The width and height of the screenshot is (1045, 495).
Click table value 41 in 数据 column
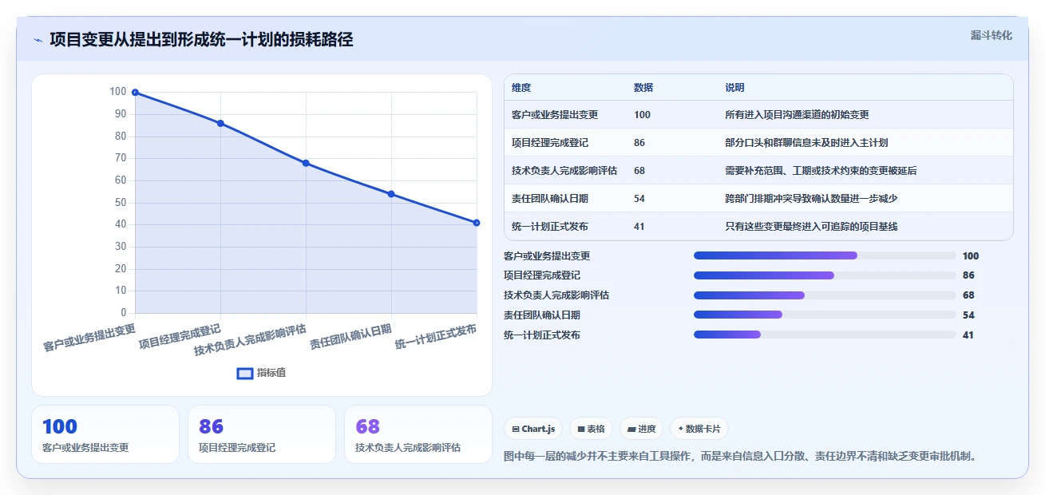(x=639, y=227)
